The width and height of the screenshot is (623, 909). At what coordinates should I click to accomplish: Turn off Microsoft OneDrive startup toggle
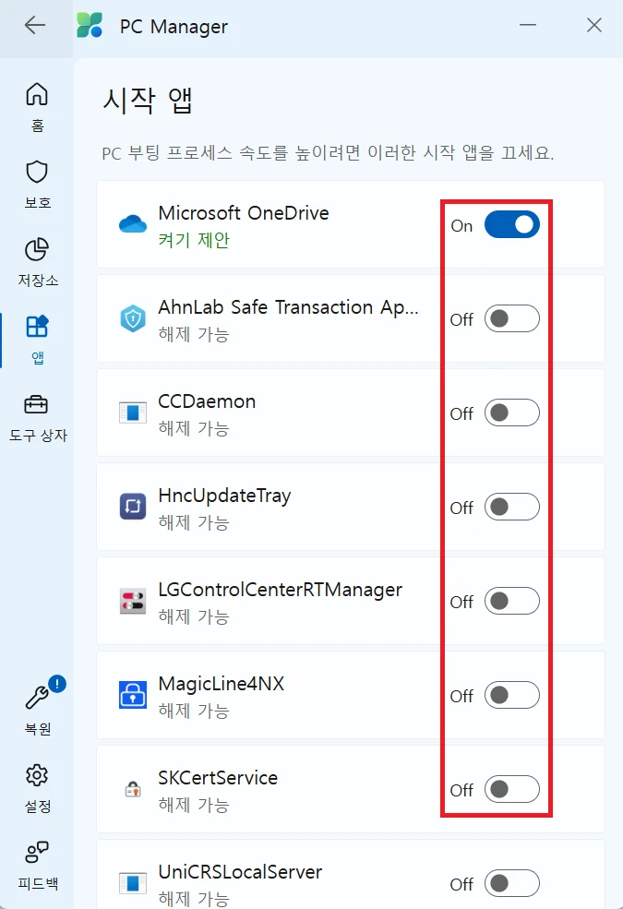click(x=511, y=224)
